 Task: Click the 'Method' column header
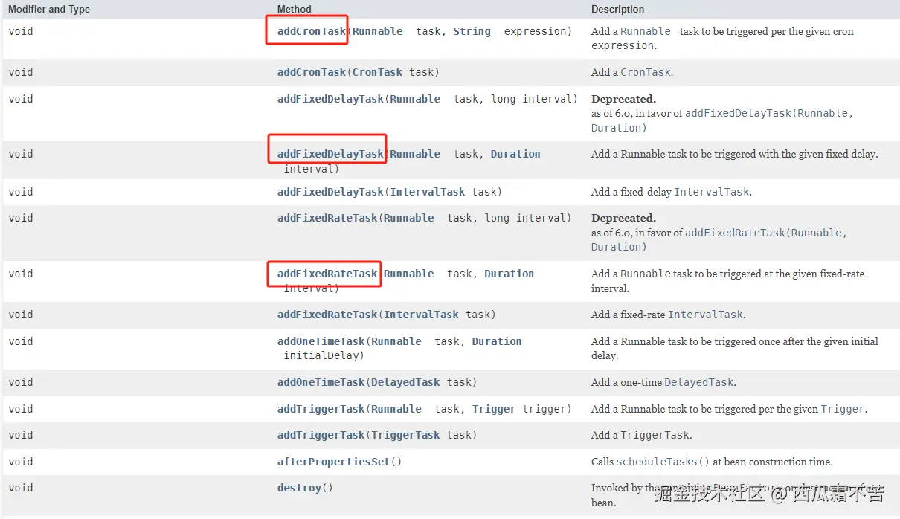(x=295, y=9)
